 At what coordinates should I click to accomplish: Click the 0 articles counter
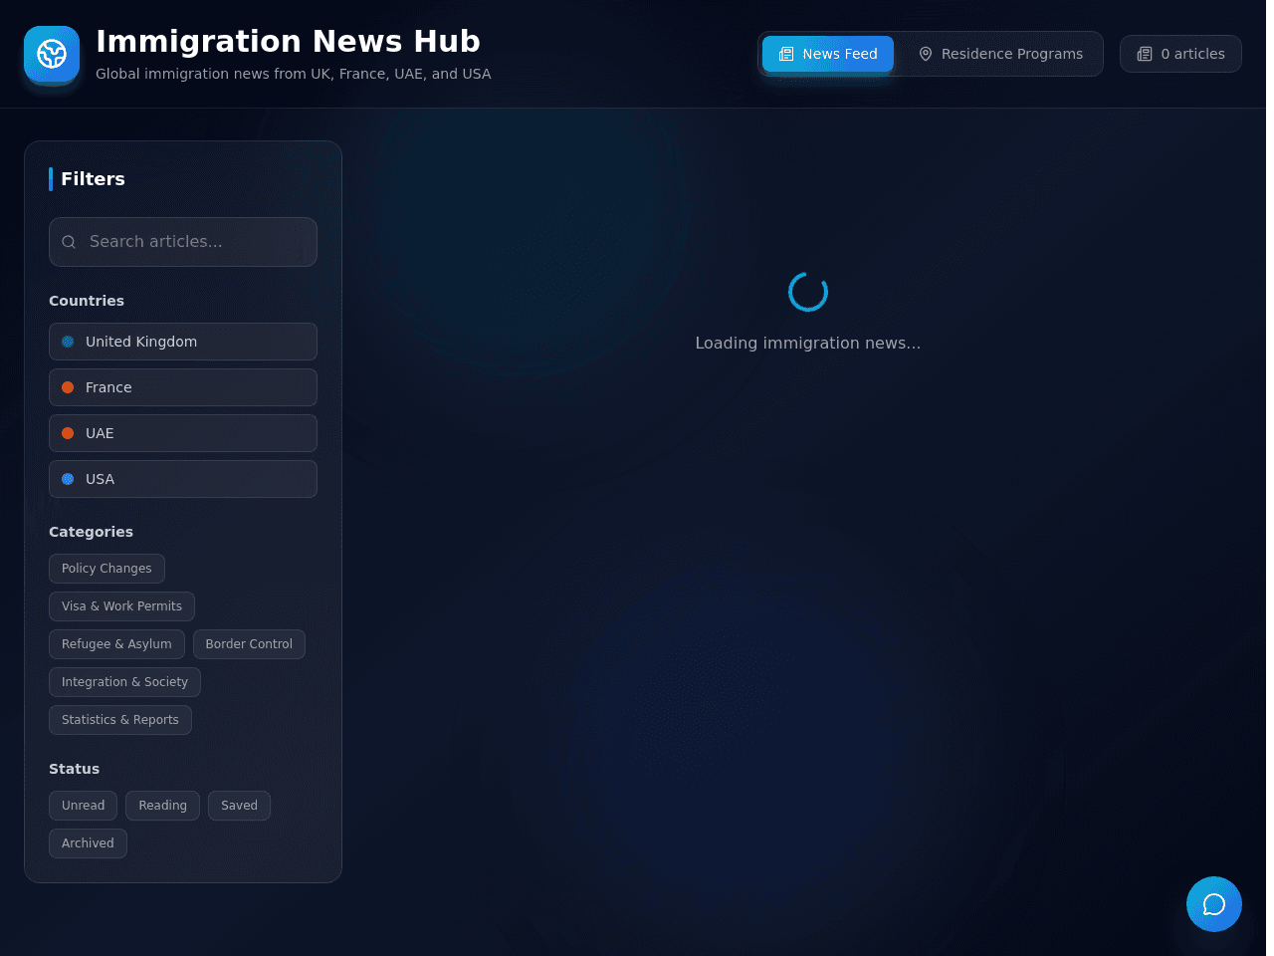(1180, 54)
